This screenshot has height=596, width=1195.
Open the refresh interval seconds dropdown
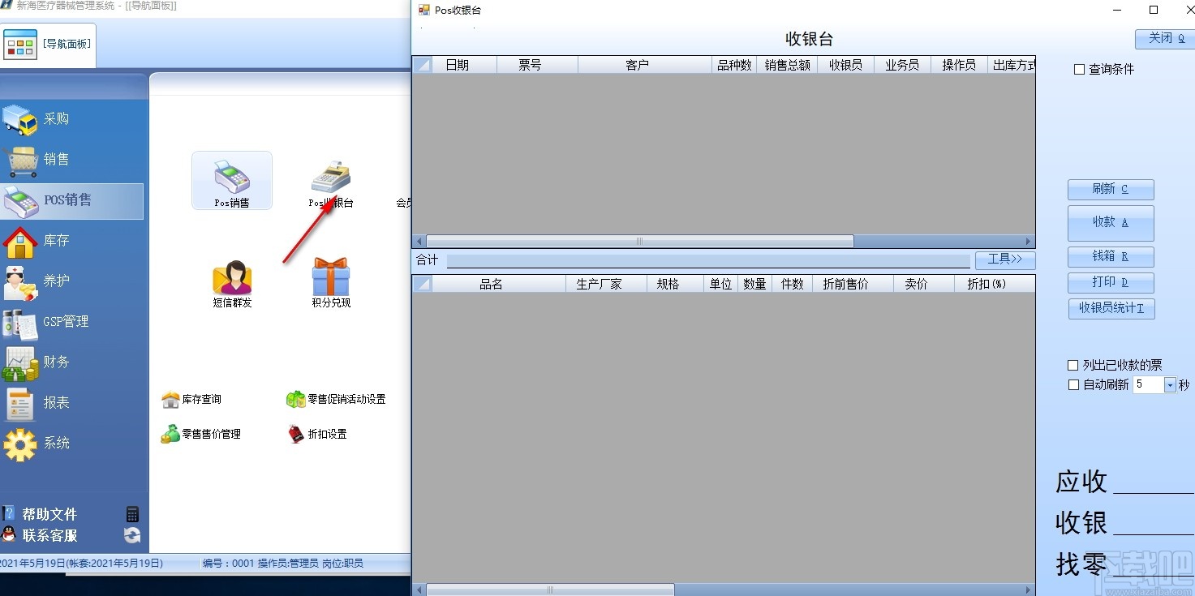pos(1168,384)
